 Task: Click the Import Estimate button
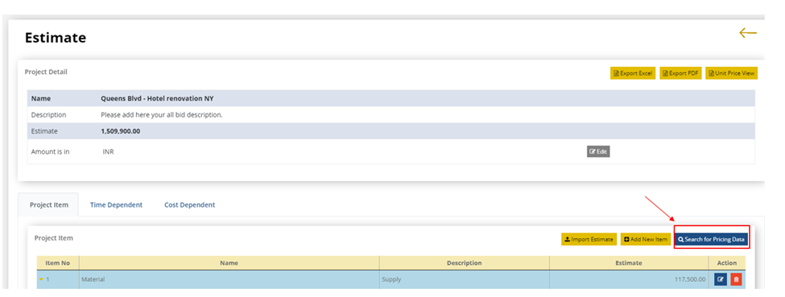(589, 239)
